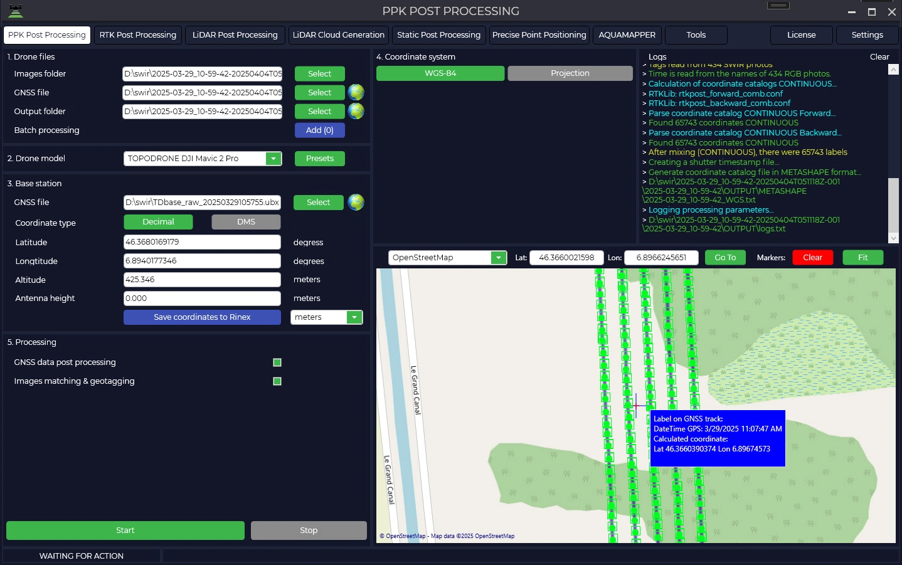Click the Antenna height input field
Screen dimensions: 902x565
point(202,298)
